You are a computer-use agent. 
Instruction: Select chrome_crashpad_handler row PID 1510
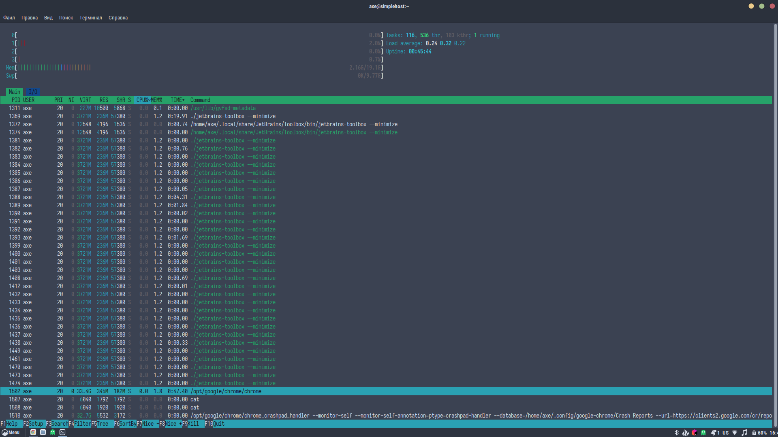386,416
